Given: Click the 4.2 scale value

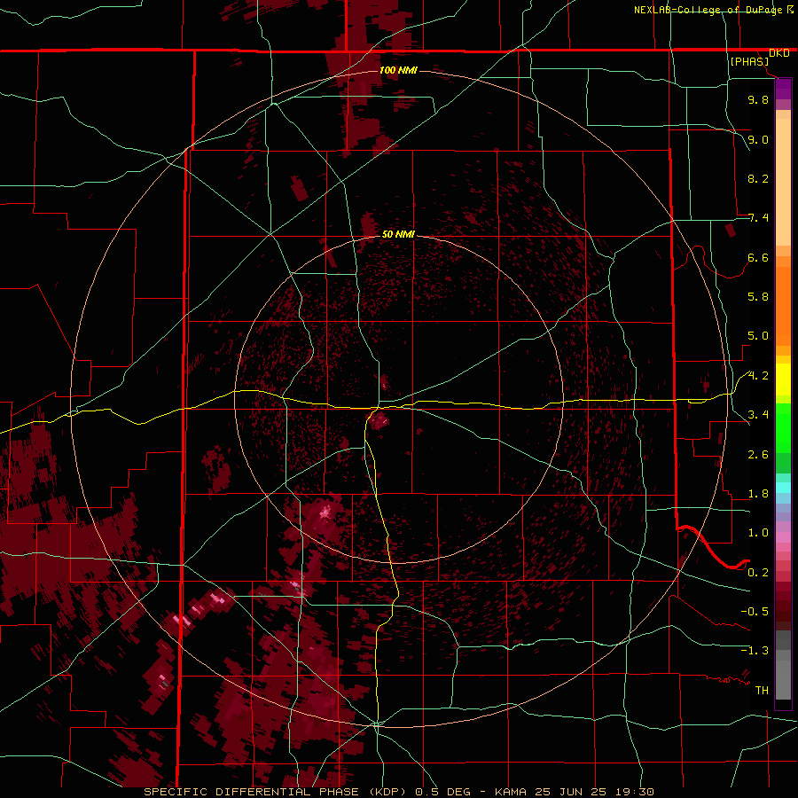Looking at the screenshot, I should 758,376.
